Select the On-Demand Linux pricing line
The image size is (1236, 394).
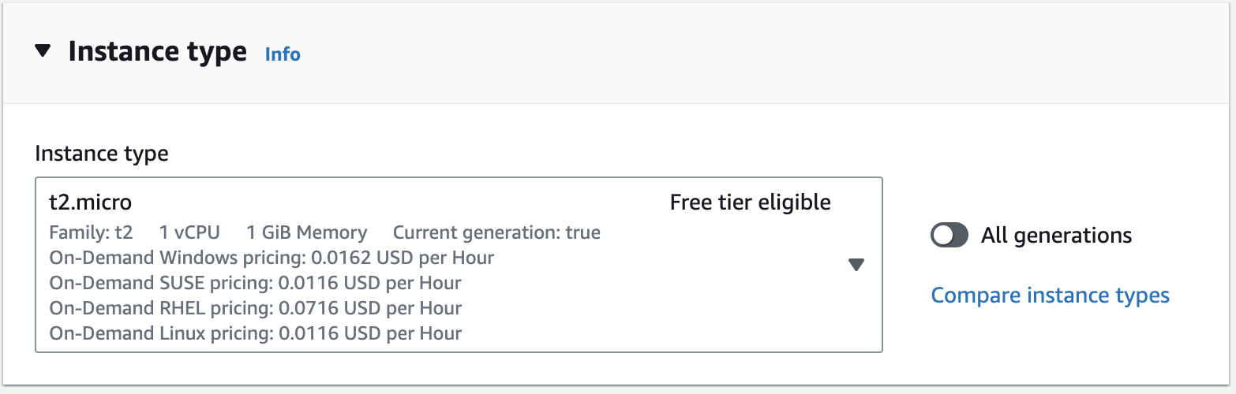point(255,333)
